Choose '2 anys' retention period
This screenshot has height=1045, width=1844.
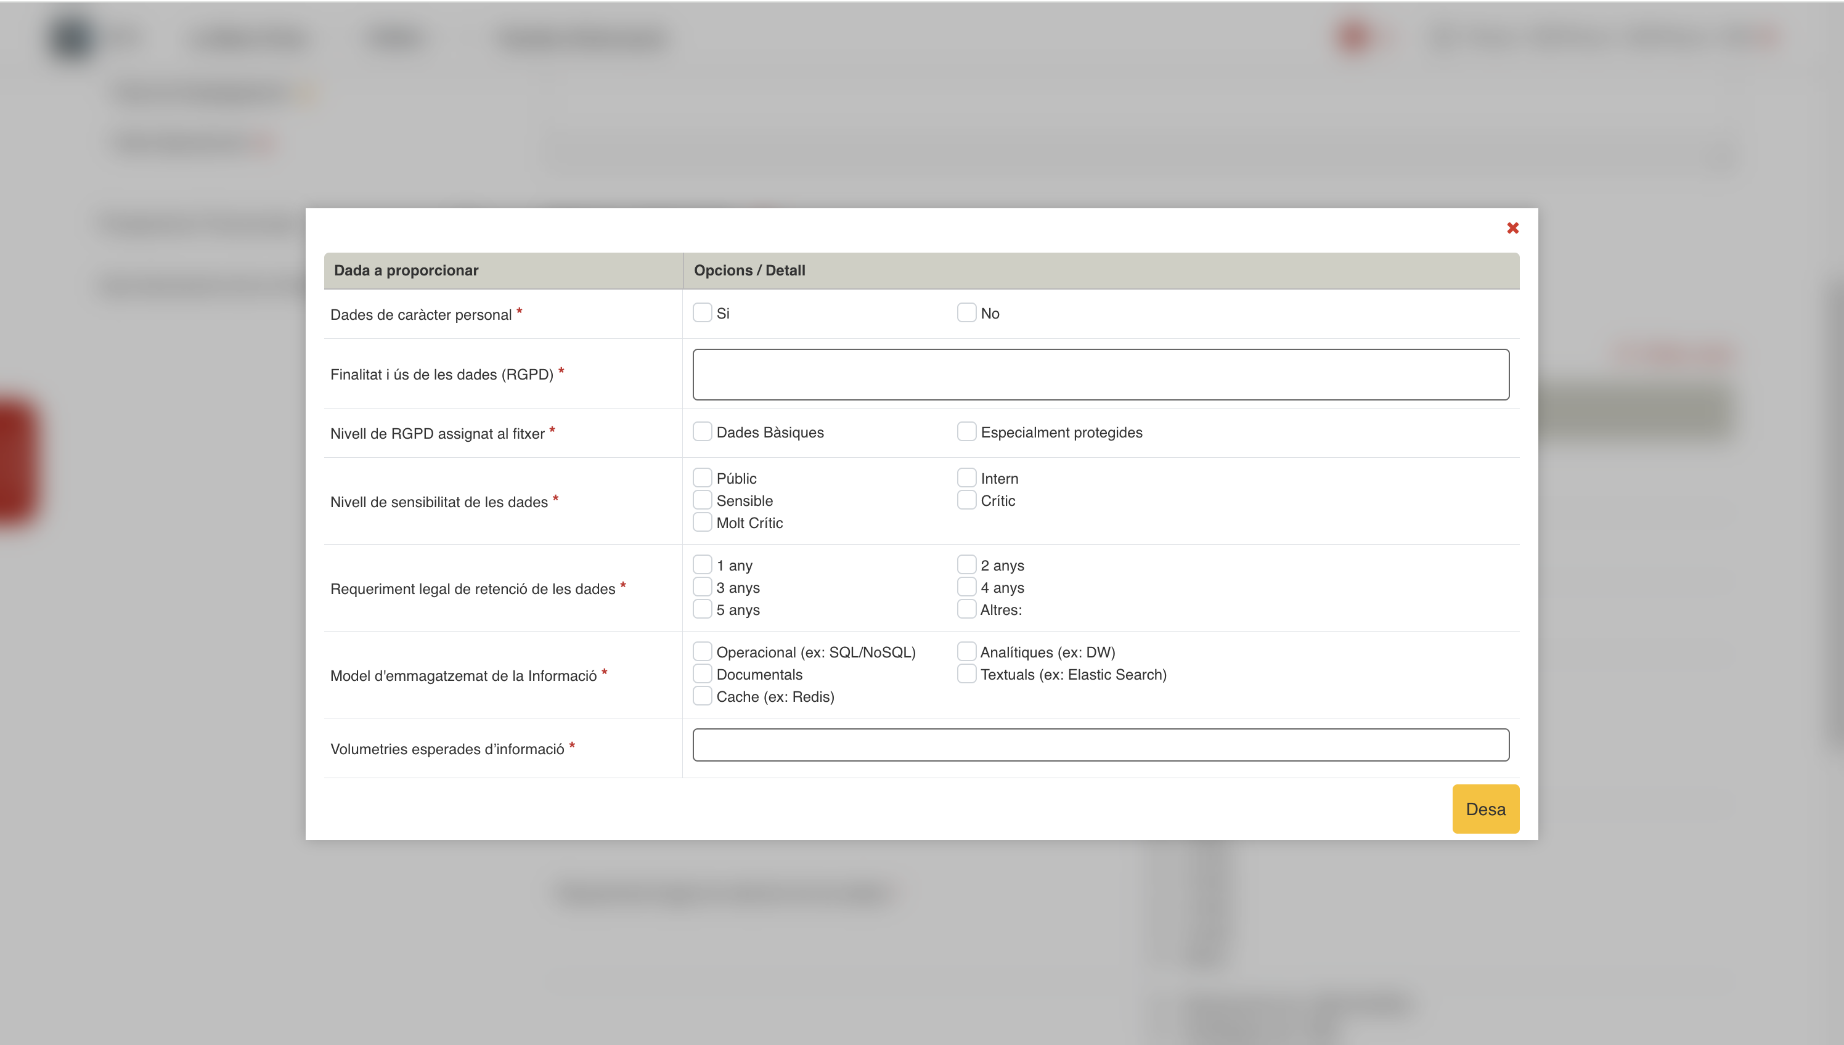[966, 565]
